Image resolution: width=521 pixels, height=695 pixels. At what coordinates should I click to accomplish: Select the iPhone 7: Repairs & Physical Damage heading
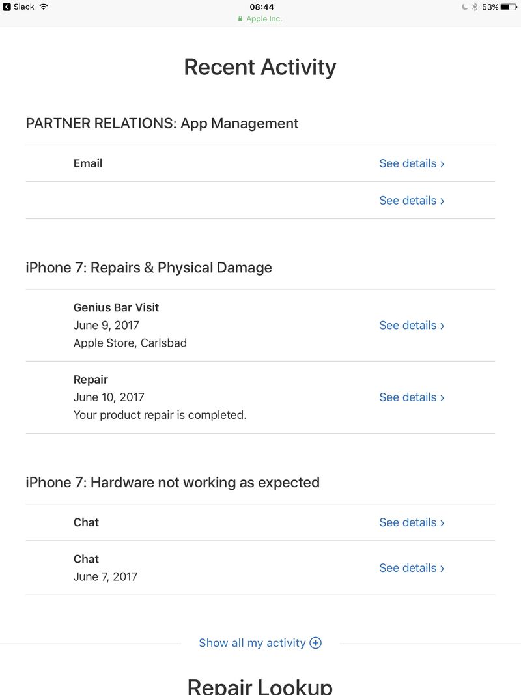tap(149, 268)
